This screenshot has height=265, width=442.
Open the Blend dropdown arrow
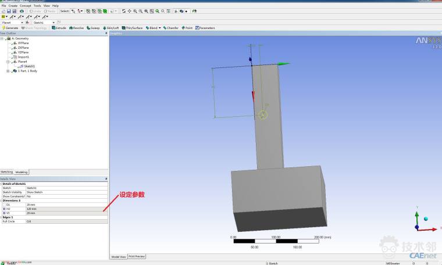159,28
